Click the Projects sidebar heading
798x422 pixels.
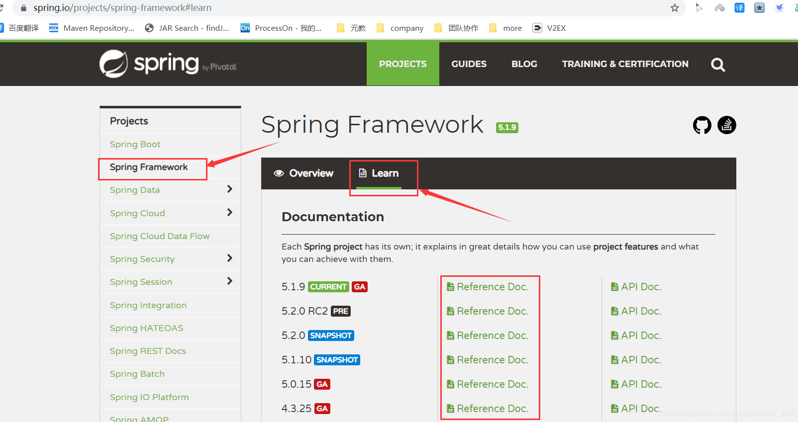click(x=129, y=121)
